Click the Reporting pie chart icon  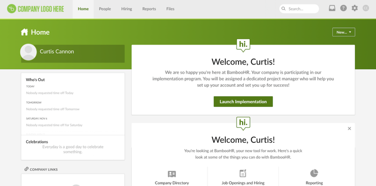pos(314,173)
